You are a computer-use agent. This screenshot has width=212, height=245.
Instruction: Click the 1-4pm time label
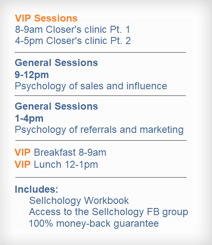tap(29, 118)
